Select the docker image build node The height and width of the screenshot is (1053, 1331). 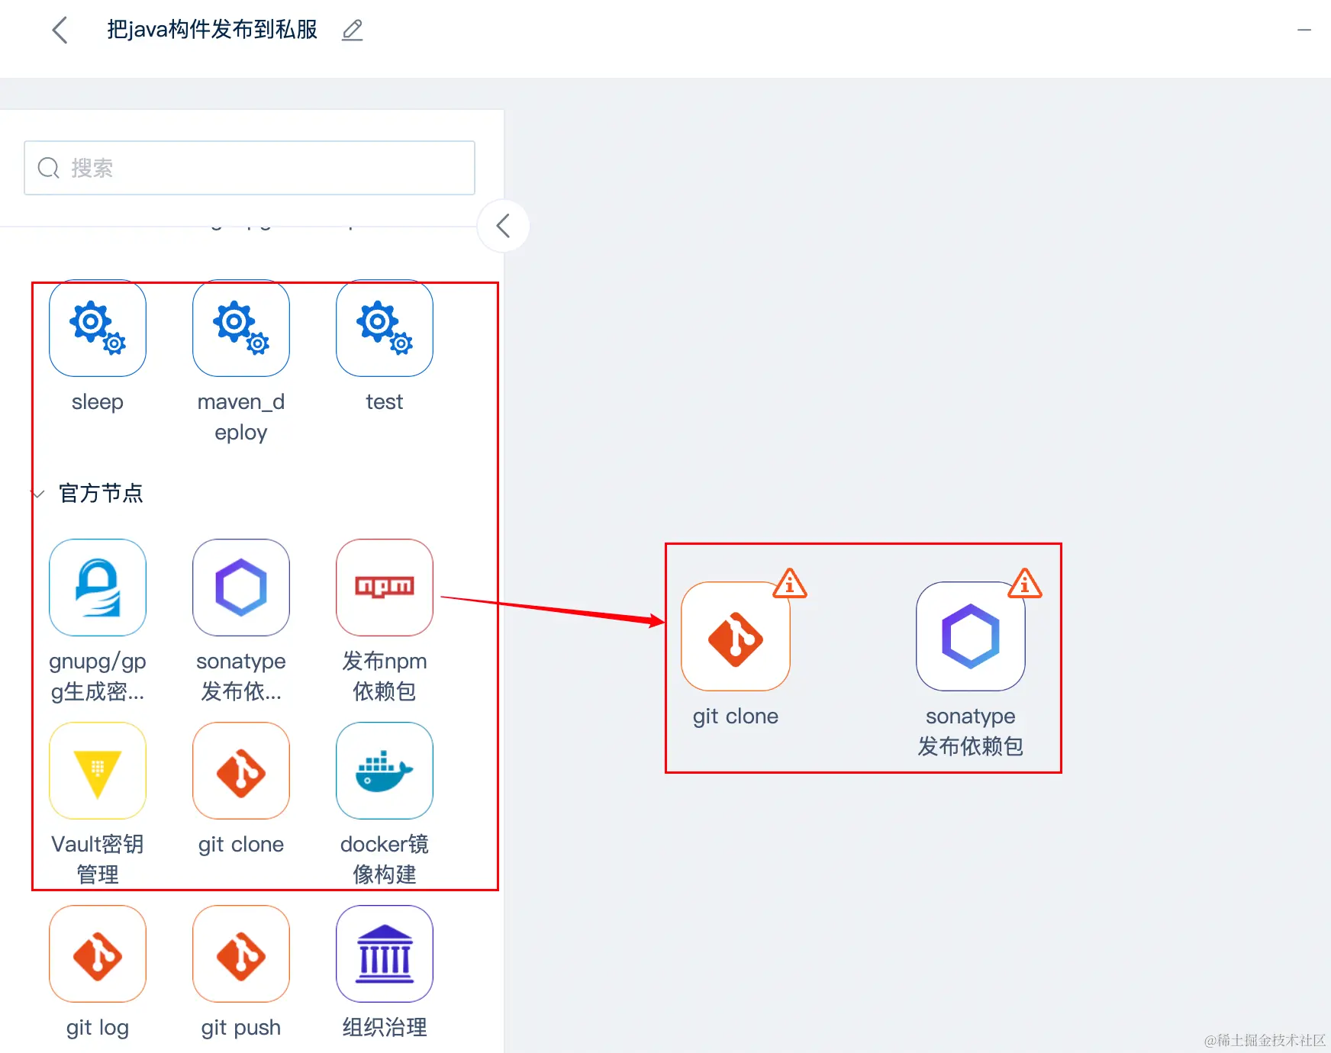click(x=385, y=771)
